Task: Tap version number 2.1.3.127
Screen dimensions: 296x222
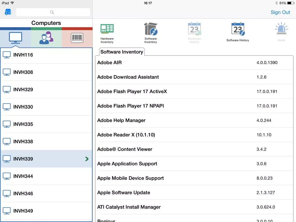Action: (266, 193)
